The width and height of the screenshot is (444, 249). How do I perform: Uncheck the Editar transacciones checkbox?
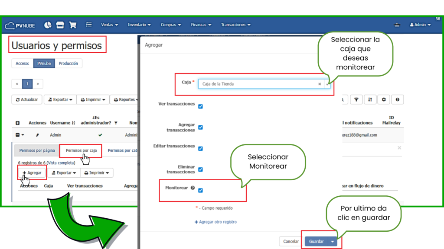(x=200, y=149)
